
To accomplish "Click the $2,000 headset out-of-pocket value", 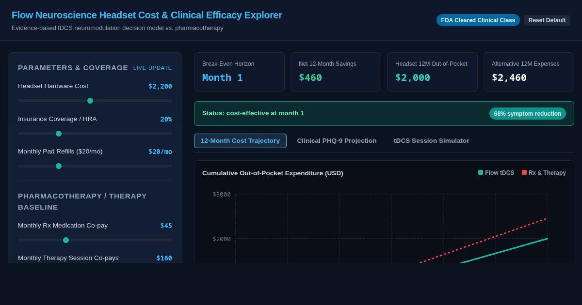I will (413, 77).
